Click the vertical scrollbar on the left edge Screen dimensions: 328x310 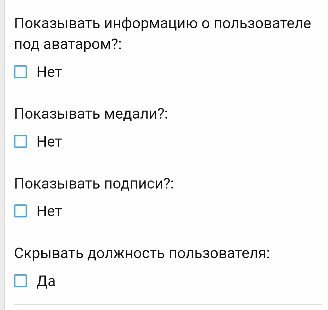pyautogui.click(x=2, y=155)
